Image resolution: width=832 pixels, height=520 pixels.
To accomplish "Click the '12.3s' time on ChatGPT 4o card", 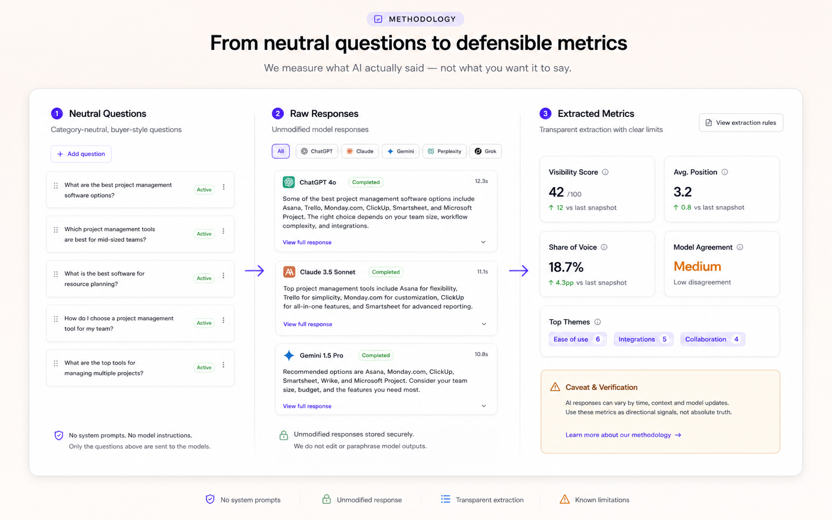I will pos(481,181).
